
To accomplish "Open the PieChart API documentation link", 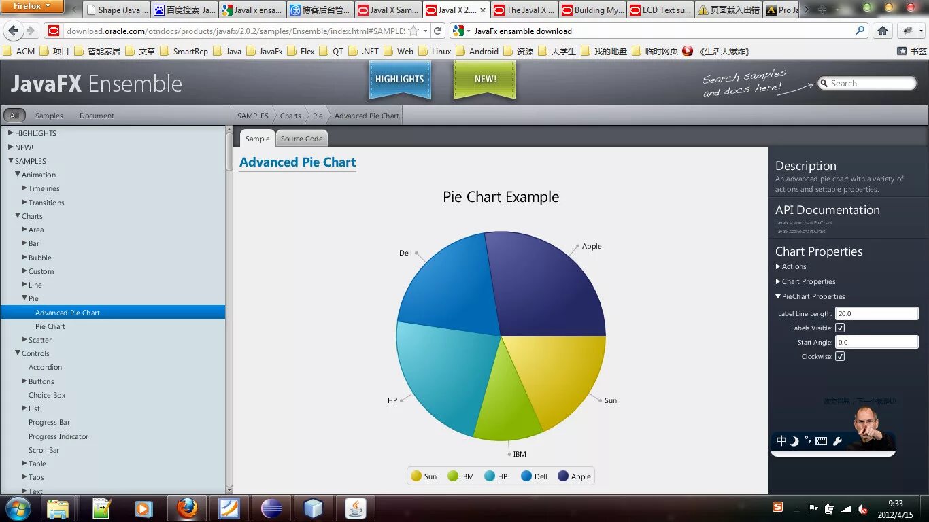I will point(804,222).
